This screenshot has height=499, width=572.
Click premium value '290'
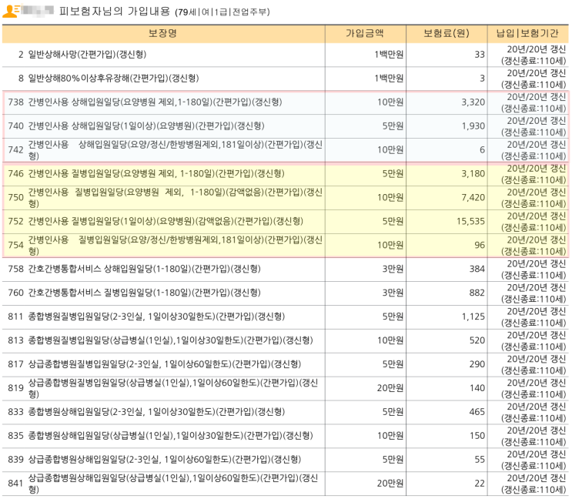point(477,364)
